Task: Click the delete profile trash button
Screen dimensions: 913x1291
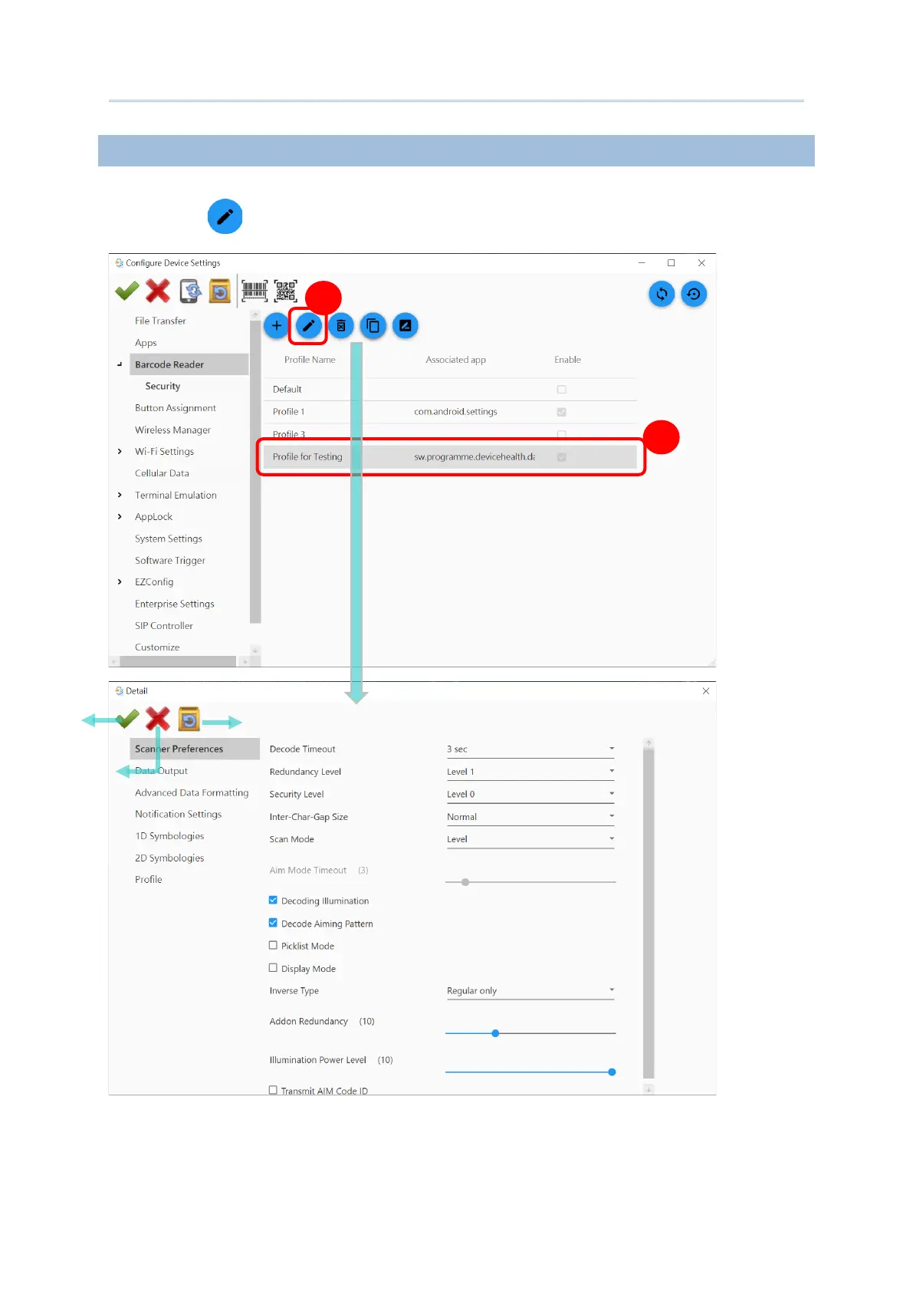Action: tap(341, 326)
